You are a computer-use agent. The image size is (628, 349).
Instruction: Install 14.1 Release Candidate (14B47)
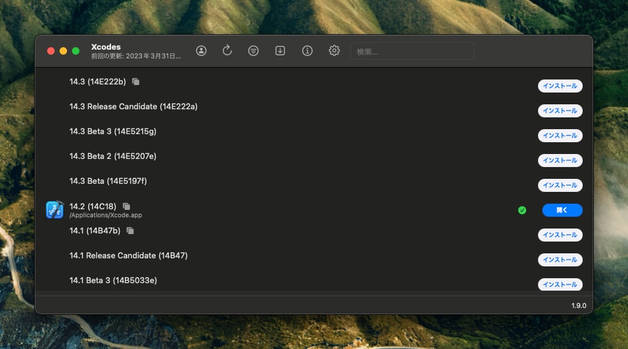[560, 260]
